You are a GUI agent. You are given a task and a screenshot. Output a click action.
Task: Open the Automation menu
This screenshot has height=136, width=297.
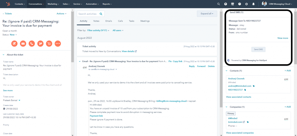click(x=92, y=4)
